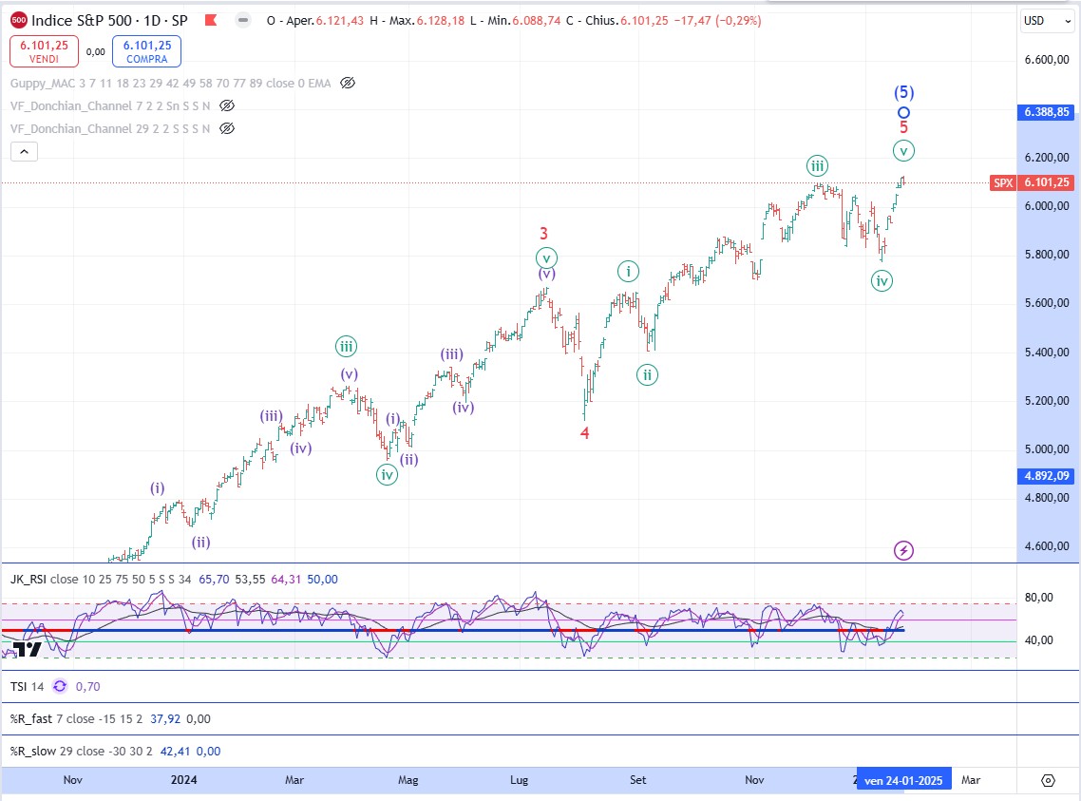The image size is (1081, 801).
Task: Select the green circled iv label near red 5
Action: point(882,280)
